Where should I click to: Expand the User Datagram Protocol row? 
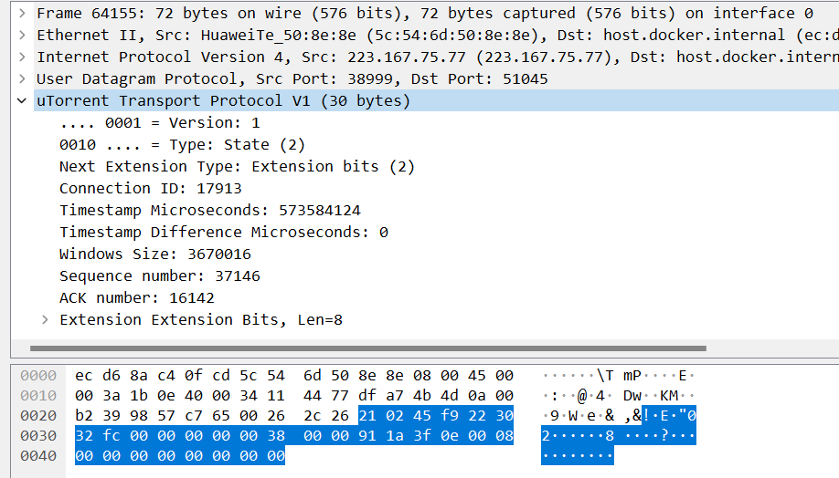point(22,78)
